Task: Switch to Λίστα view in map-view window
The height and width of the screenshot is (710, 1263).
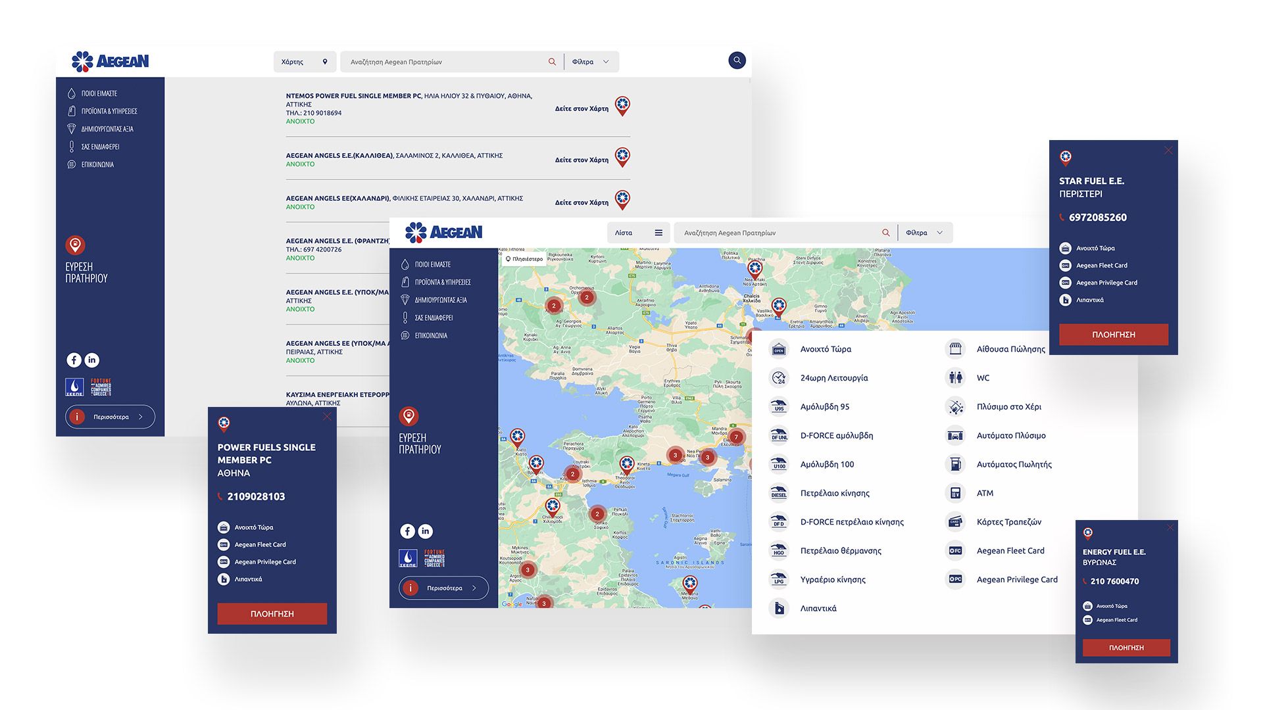Action: [x=639, y=233]
